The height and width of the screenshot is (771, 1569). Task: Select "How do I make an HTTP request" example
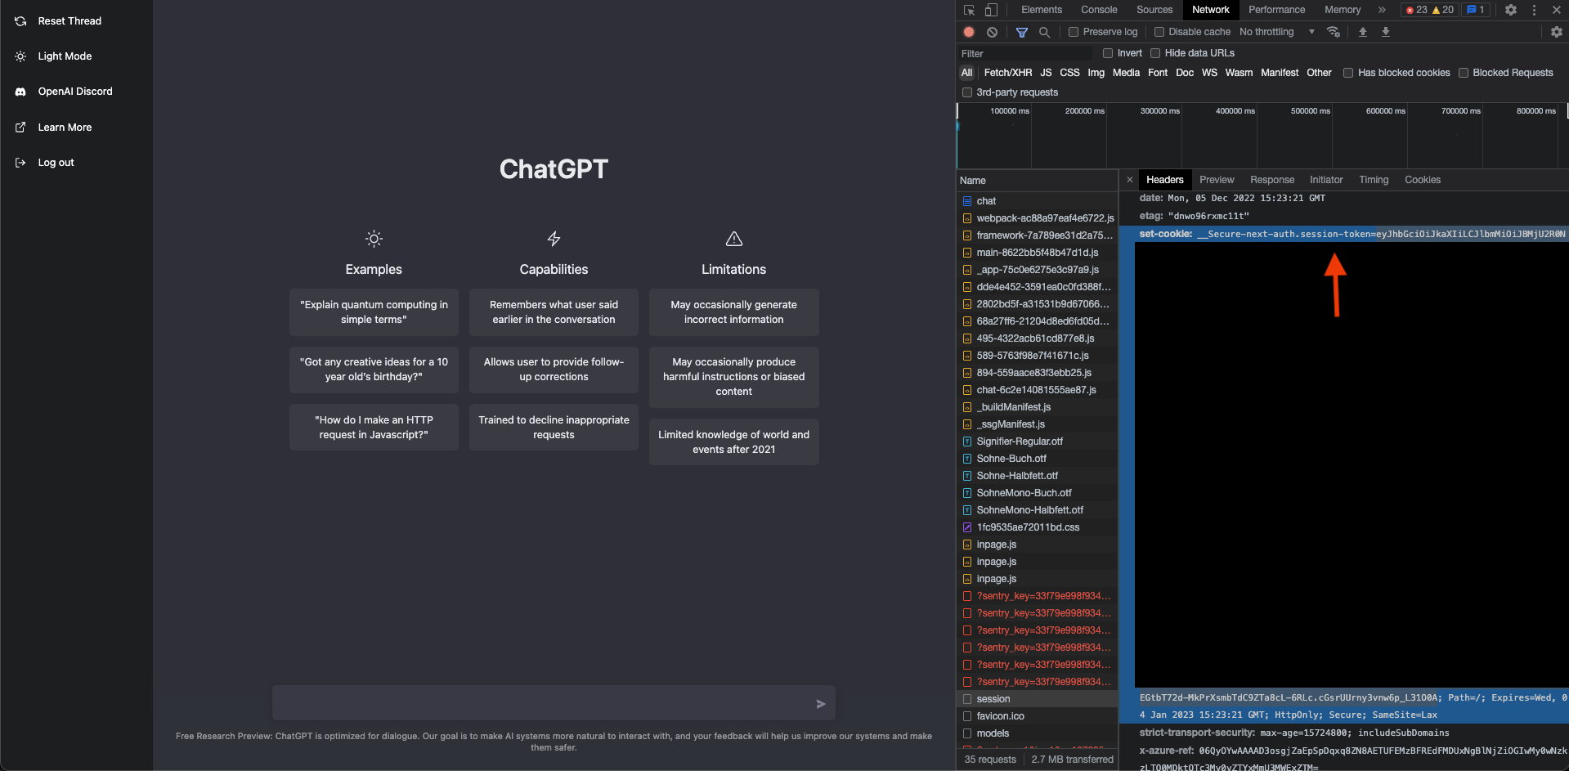point(374,428)
